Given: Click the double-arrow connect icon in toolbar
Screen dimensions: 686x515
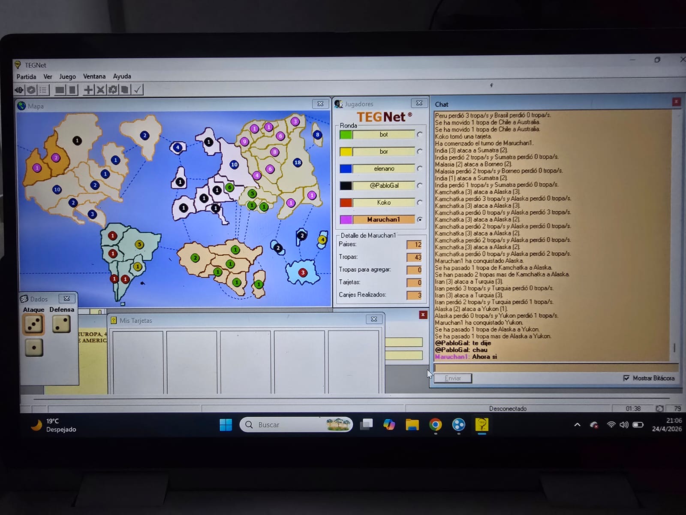Looking at the screenshot, I should point(19,90).
